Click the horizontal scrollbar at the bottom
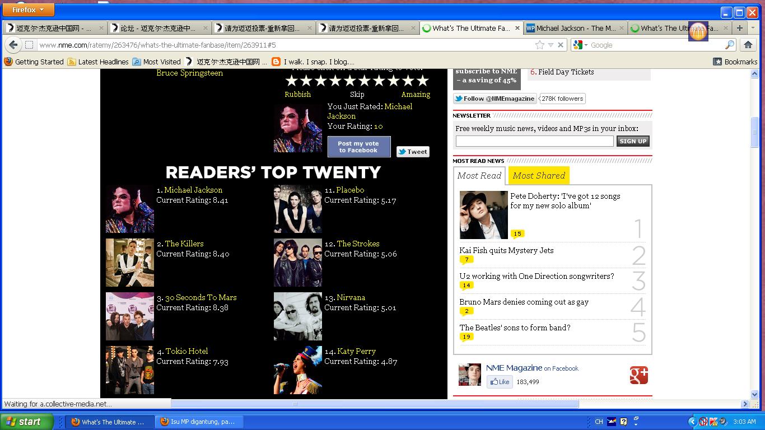 (374, 404)
